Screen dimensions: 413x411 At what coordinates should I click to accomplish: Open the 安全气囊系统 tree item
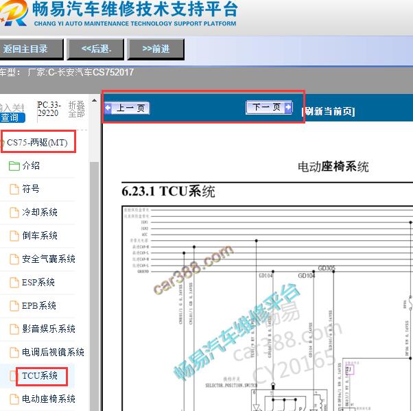click(49, 259)
